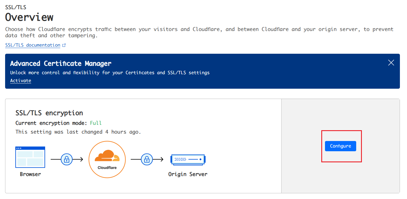Click the orange Cloudflare cloud logo
This screenshot has height=199, width=407.
click(x=107, y=156)
